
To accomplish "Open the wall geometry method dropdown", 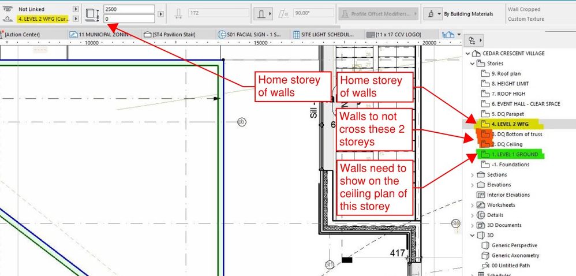I will coord(263,14).
